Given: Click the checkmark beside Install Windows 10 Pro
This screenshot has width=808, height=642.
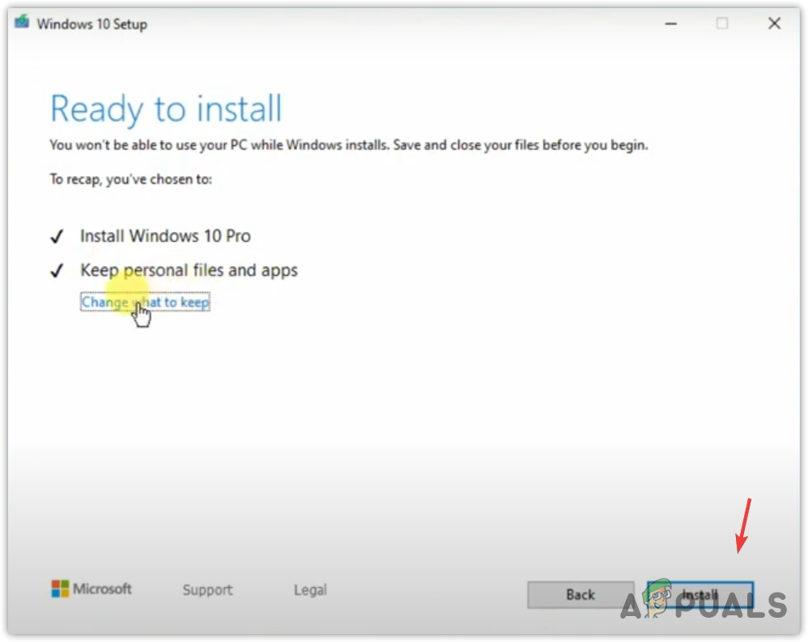Looking at the screenshot, I should pos(57,236).
